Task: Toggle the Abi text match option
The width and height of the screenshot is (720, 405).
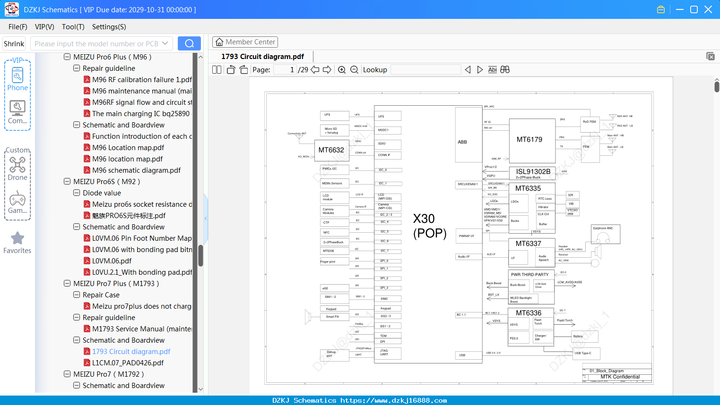Action: pos(492,69)
